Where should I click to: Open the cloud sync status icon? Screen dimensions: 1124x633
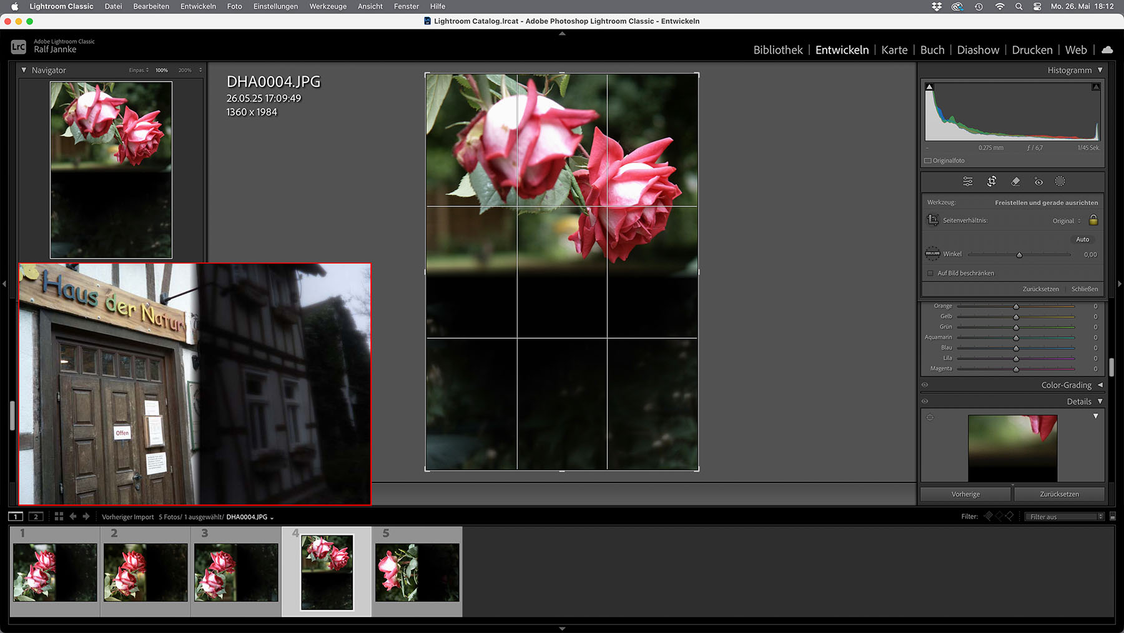(x=1107, y=50)
